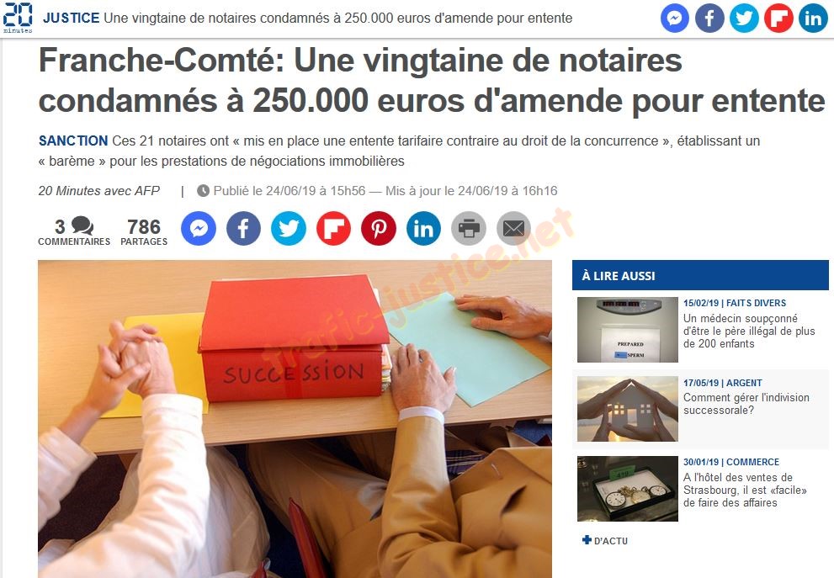Share on Facebook from top header
This screenshot has width=834, height=578.
pyautogui.click(x=709, y=18)
